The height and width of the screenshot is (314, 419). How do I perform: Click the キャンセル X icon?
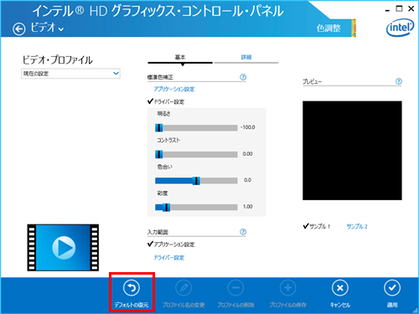(x=340, y=288)
